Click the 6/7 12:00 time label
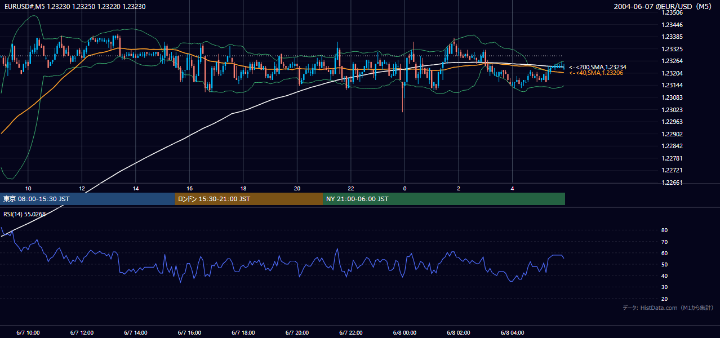This screenshot has height=338, width=720. pos(82,333)
